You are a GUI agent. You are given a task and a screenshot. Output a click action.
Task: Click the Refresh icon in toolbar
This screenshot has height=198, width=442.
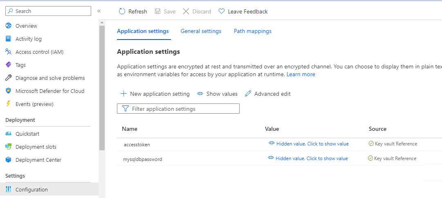122,11
